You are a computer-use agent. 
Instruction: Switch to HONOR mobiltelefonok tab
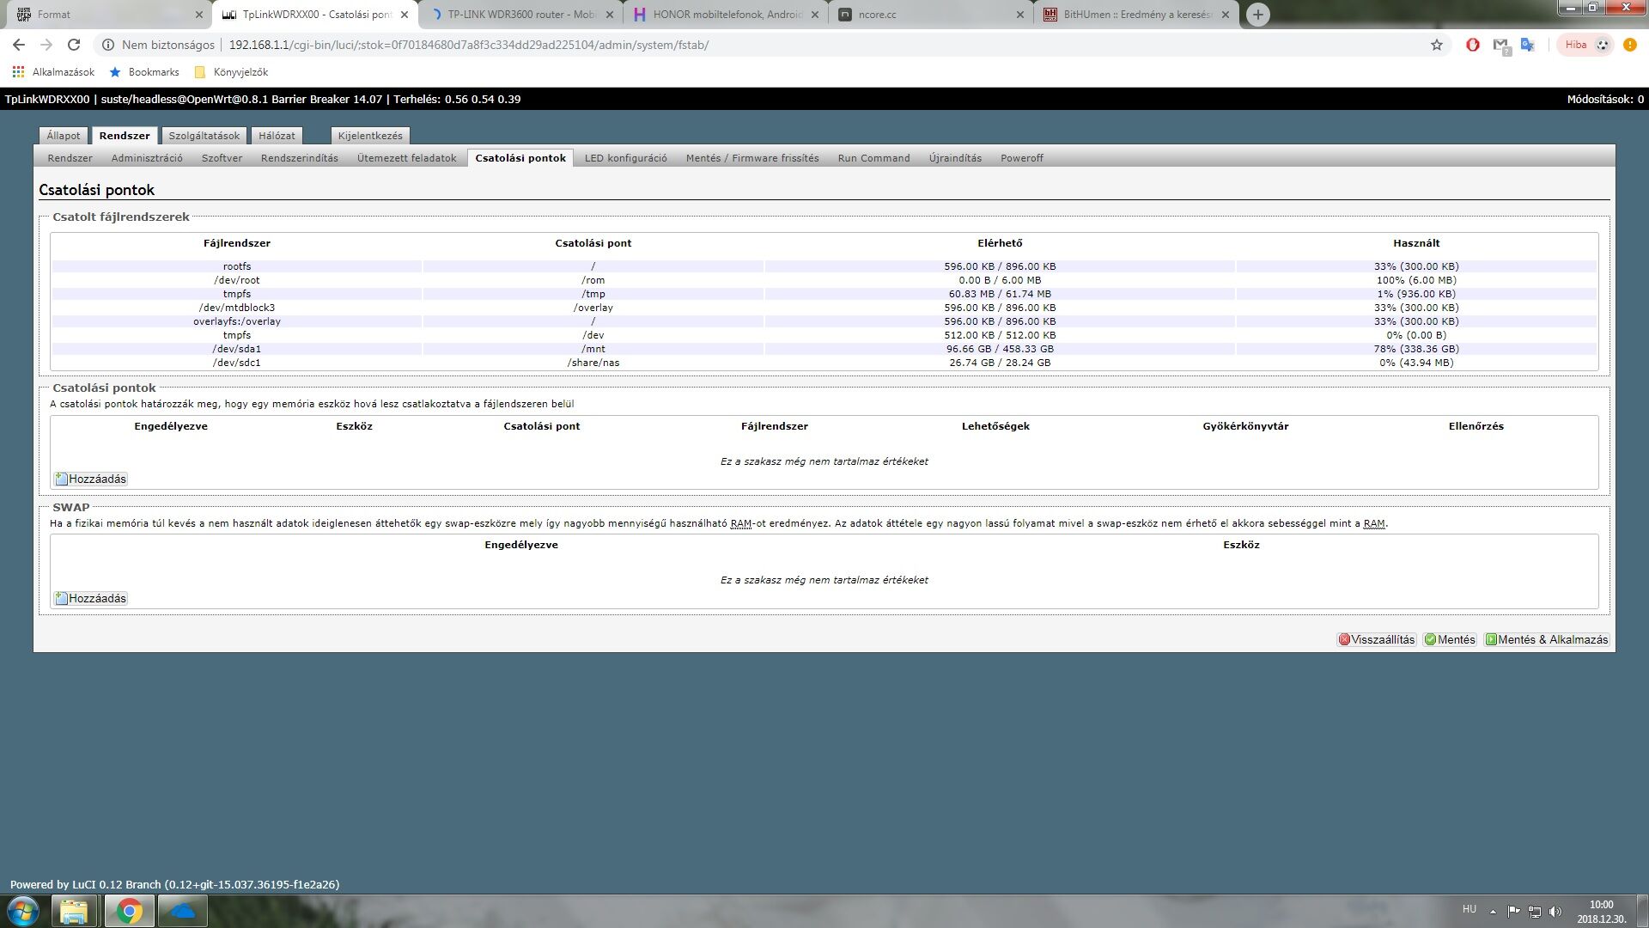(x=726, y=15)
